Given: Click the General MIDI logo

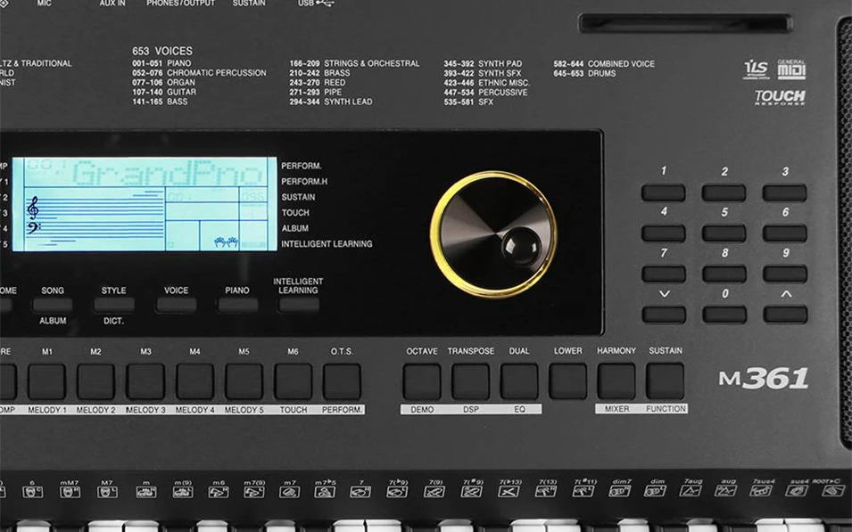Looking at the screenshot, I should pos(791,69).
